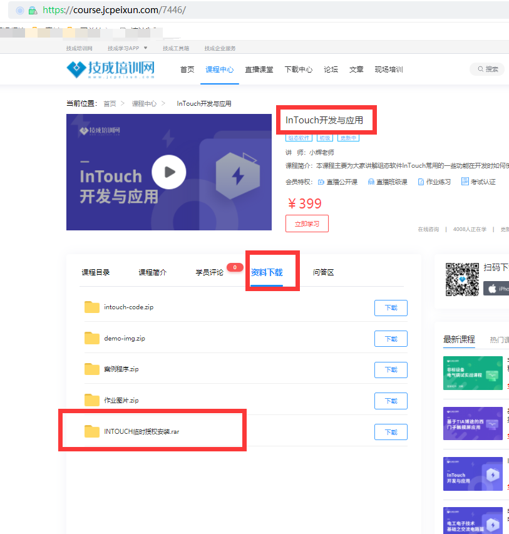
Task: Switch to the 课程简介 tab
Action: point(153,272)
